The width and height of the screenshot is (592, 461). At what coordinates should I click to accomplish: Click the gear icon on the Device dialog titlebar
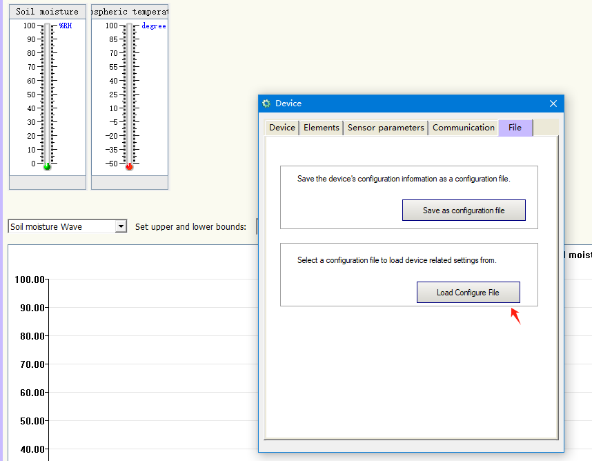266,104
